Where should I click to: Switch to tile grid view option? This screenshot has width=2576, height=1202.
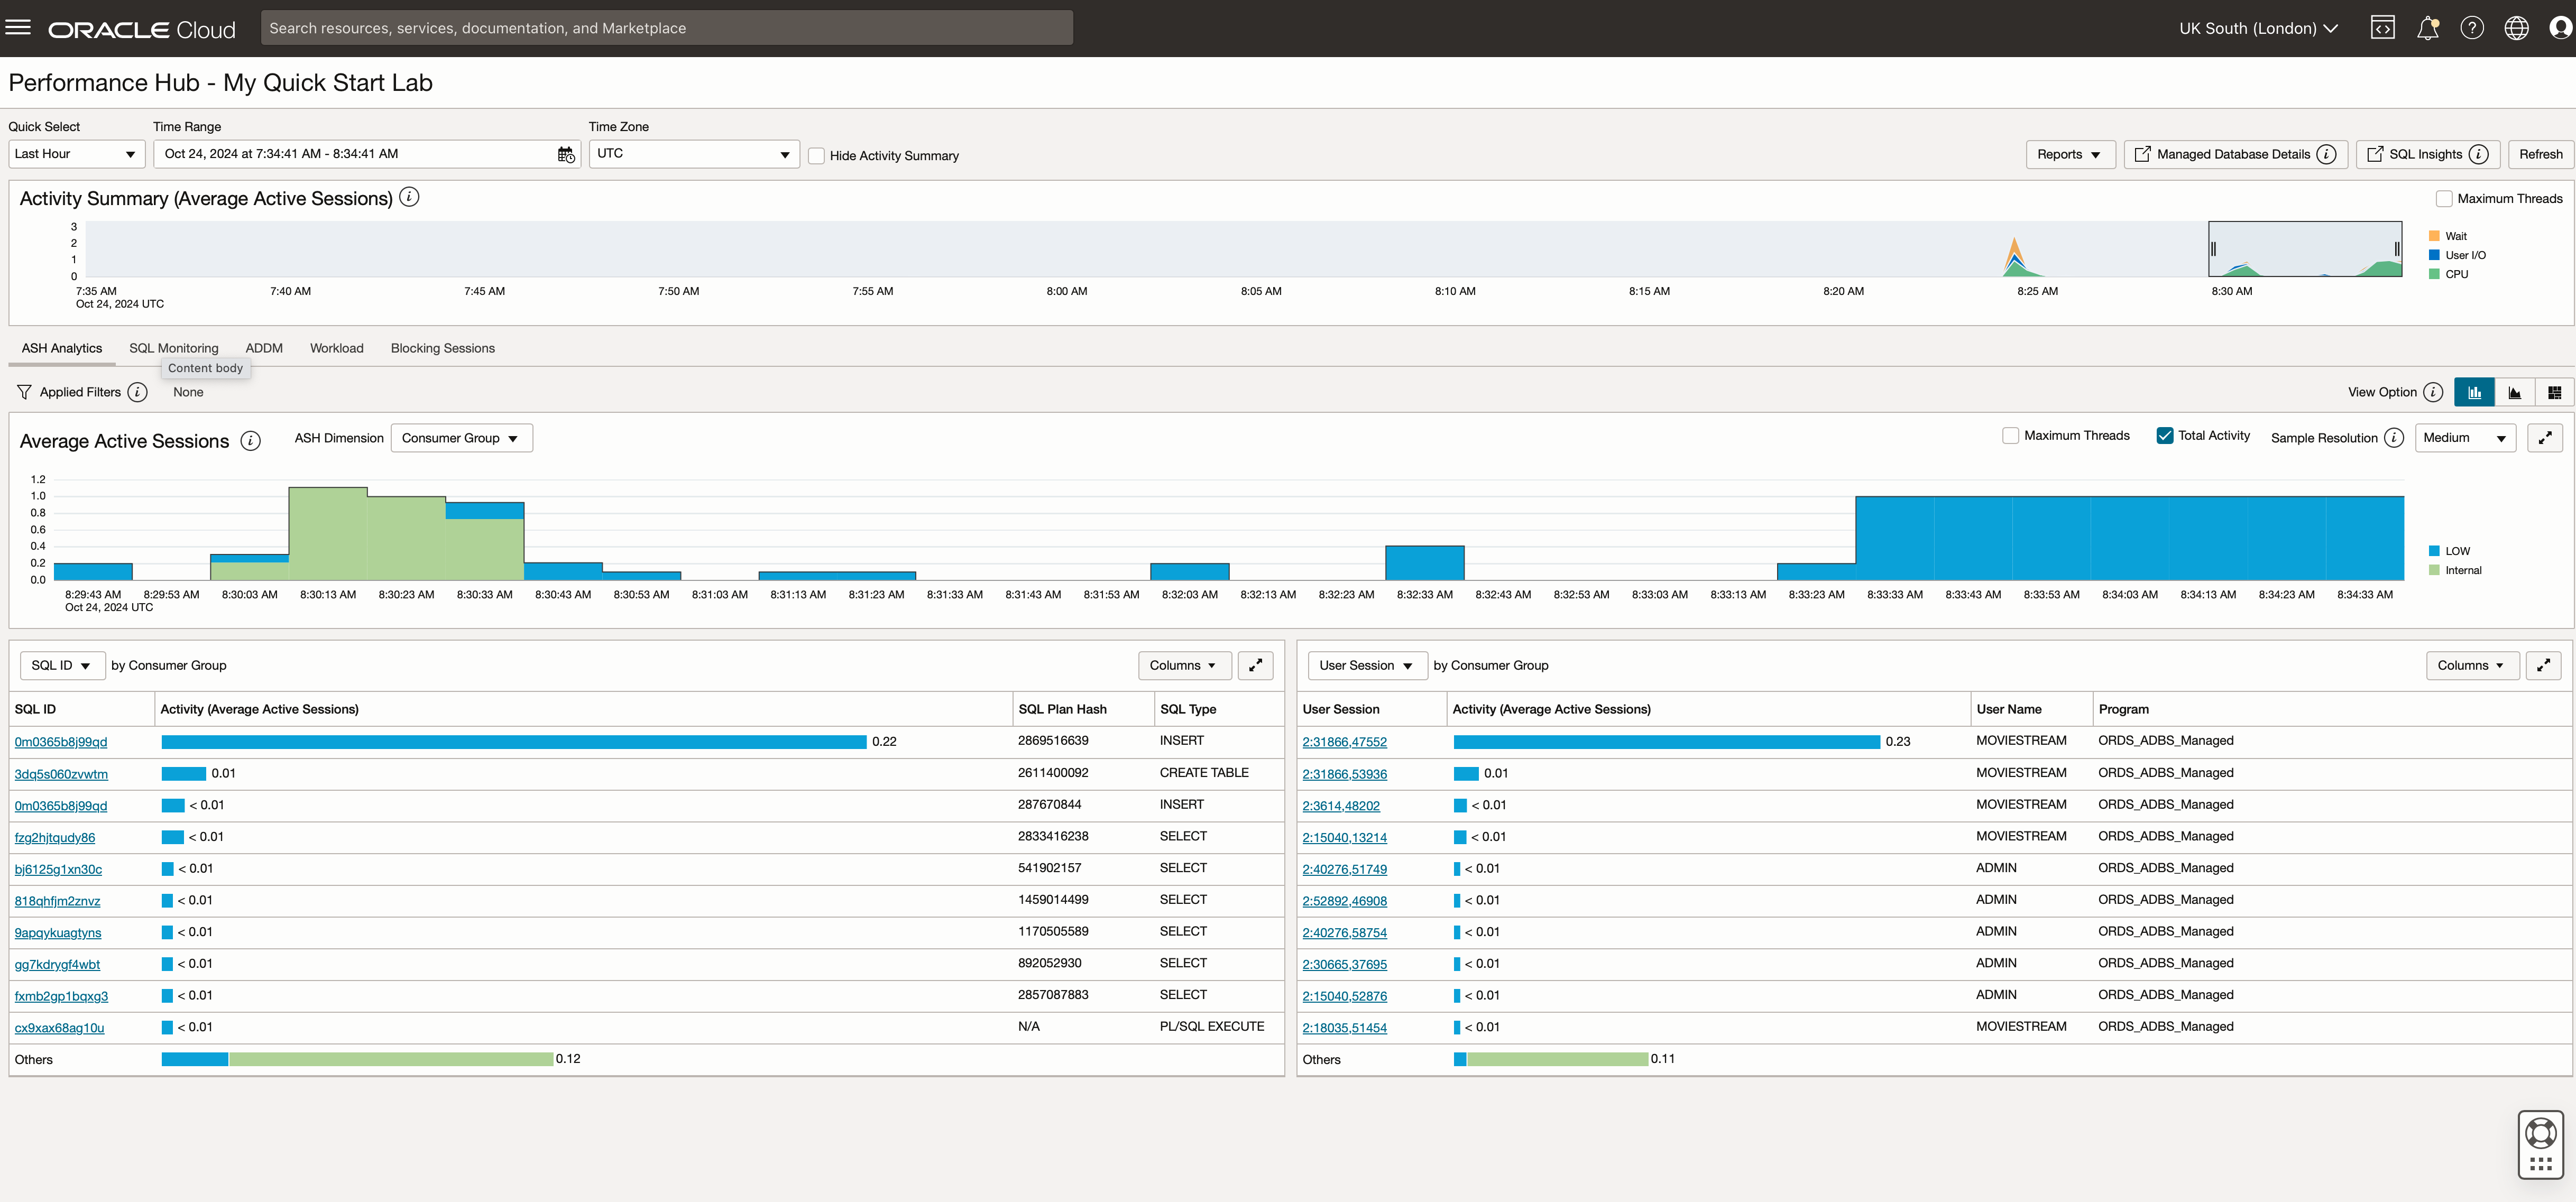pyautogui.click(x=2554, y=392)
